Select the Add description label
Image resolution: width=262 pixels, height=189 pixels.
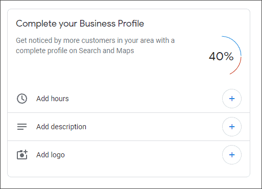click(61, 127)
